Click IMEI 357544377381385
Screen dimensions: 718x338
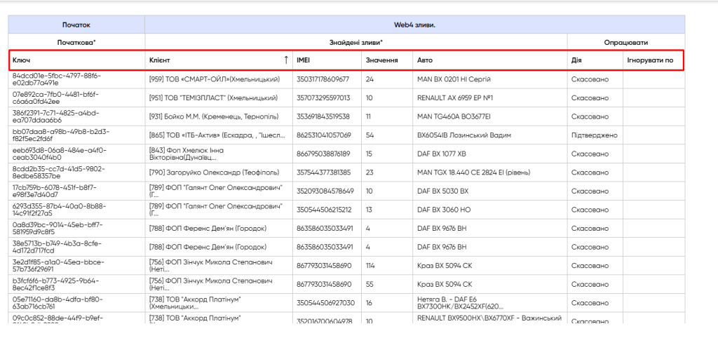click(x=323, y=173)
